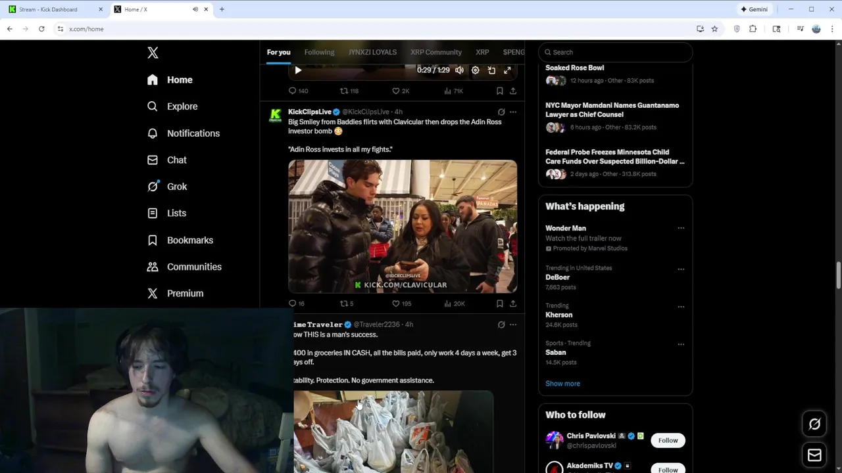Repost the post with 118 reposts
Image resolution: width=842 pixels, height=473 pixels.
[349, 91]
